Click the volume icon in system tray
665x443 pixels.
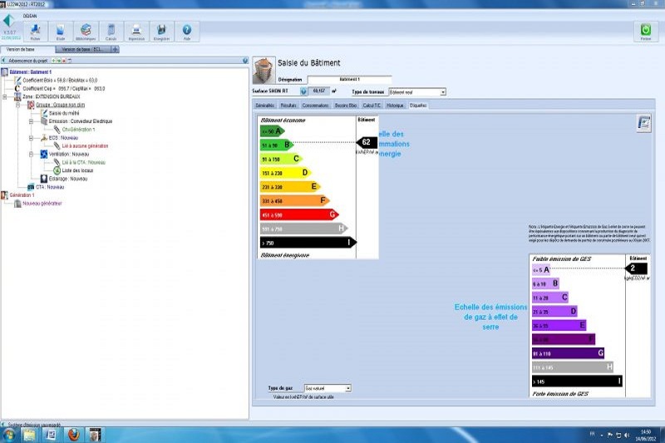point(627,436)
